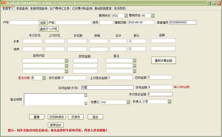This screenshot has width=222, height=137.
Task: Expand the 费用年份 dropdown
Action: click(x=126, y=16)
